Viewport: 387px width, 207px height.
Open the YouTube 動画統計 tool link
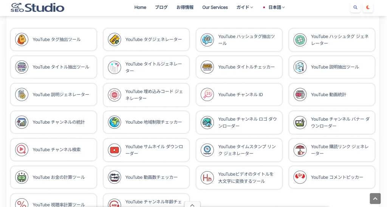(x=328, y=95)
